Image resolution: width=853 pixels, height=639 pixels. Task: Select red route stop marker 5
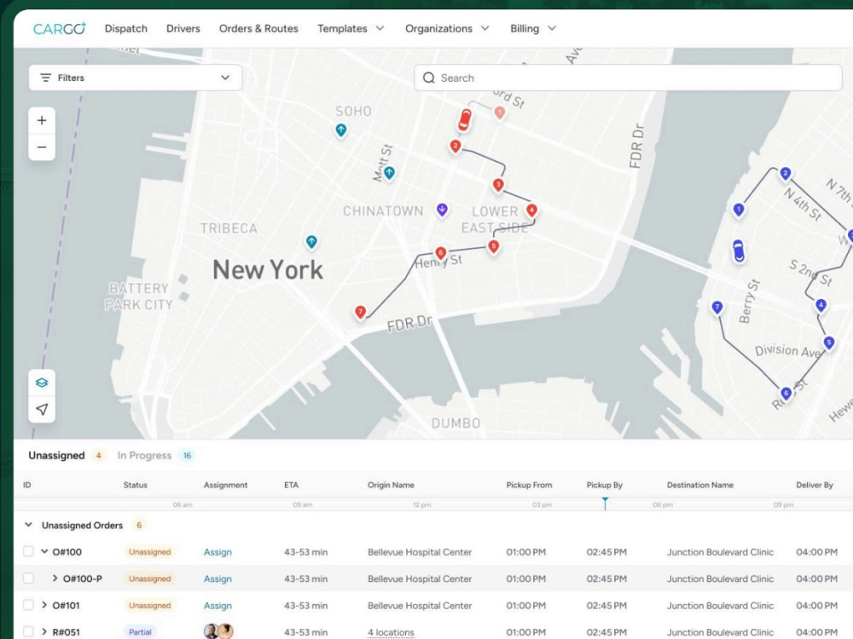click(493, 247)
